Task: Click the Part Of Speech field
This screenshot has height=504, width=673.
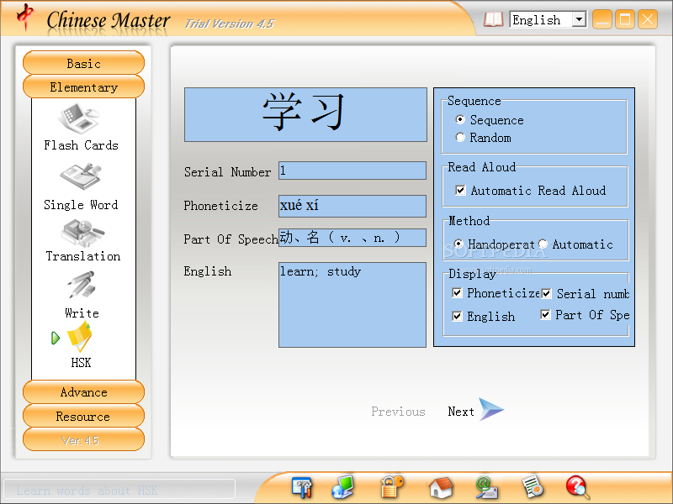Action: pyautogui.click(x=352, y=238)
